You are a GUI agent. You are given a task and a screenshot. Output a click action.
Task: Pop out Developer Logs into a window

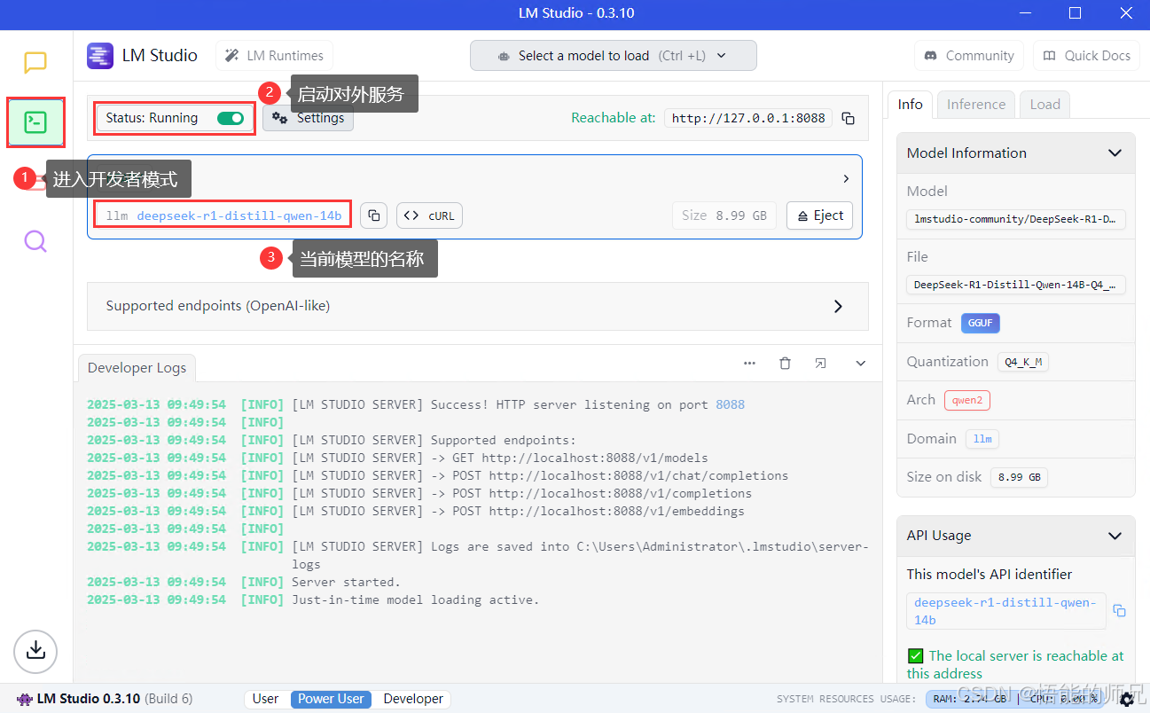point(821,364)
